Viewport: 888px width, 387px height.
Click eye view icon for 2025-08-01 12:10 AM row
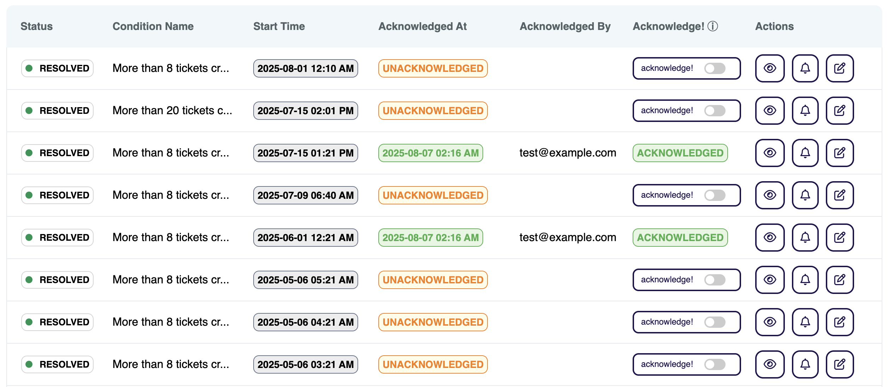click(770, 68)
